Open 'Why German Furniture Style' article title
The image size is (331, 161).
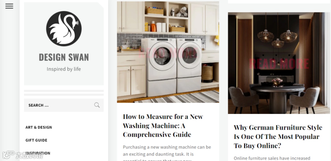pyautogui.click(x=278, y=137)
